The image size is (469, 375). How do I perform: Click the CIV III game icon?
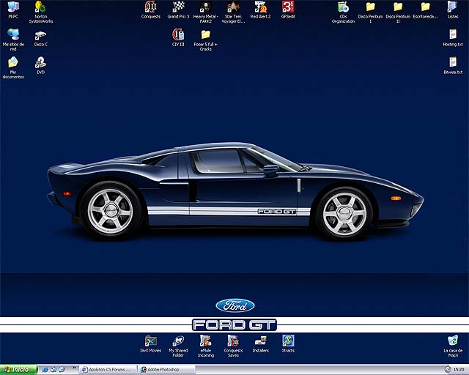178,34
